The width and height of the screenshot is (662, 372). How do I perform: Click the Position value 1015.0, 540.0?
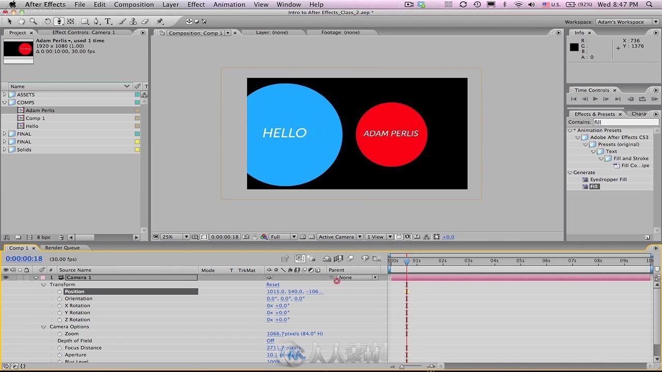pos(295,291)
